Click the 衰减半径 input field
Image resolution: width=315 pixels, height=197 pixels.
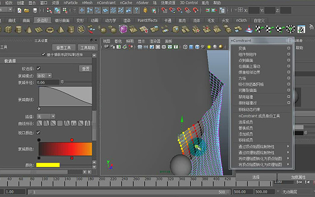coord(48,82)
